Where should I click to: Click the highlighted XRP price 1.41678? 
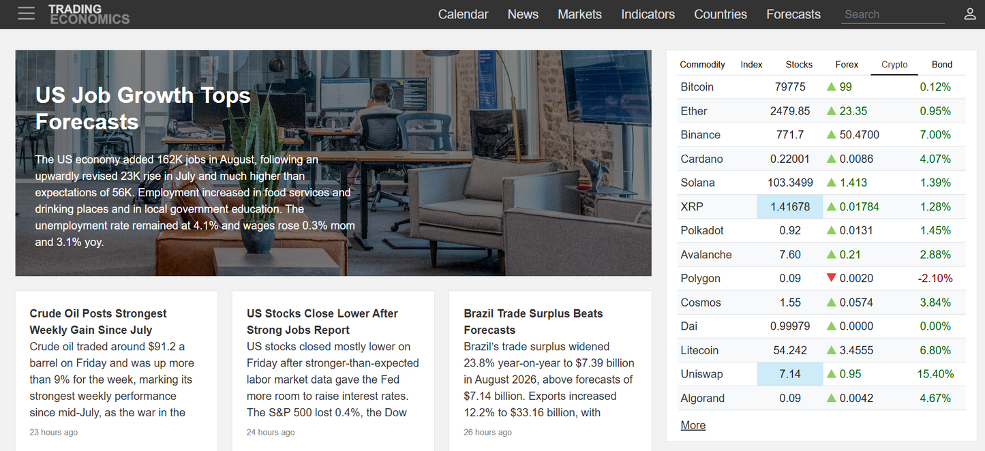click(790, 206)
